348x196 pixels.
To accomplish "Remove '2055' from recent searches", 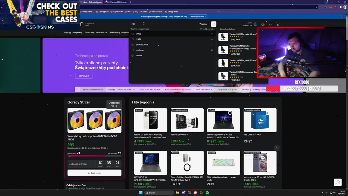I will coord(212,34).
